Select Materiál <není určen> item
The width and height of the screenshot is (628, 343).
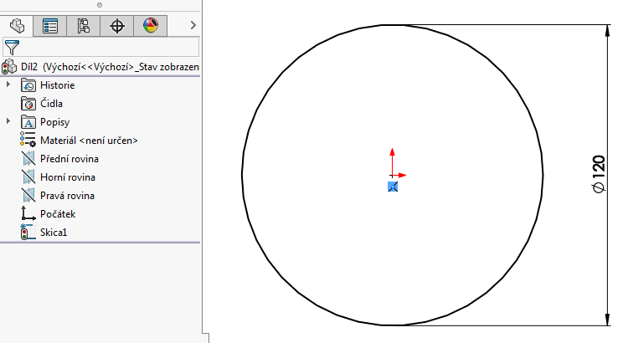(x=89, y=141)
